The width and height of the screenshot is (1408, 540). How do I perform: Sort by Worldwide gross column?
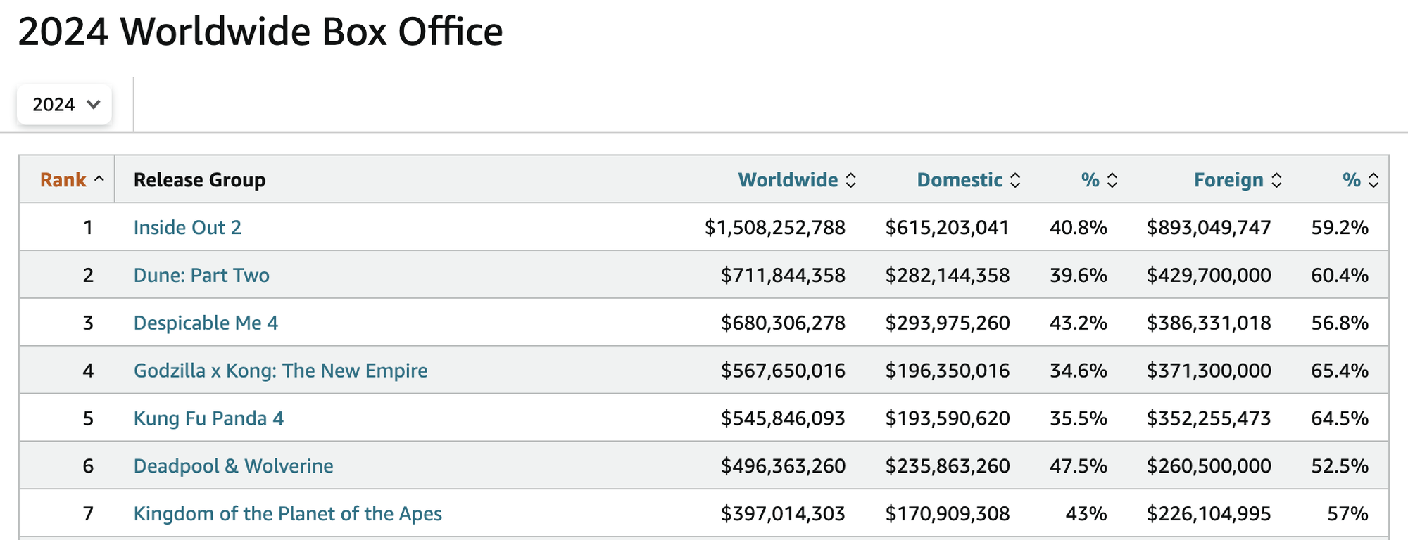coord(797,180)
